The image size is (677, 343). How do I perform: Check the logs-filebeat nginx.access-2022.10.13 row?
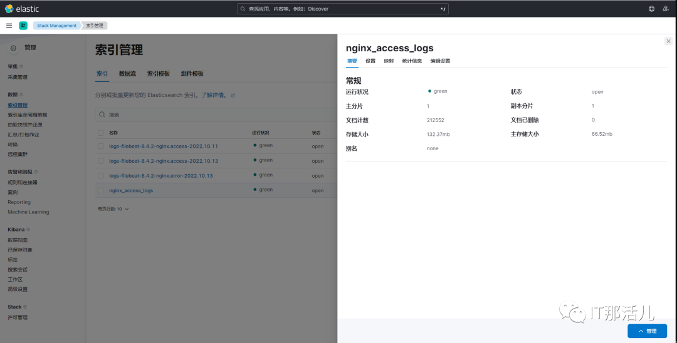pyautogui.click(x=100, y=161)
